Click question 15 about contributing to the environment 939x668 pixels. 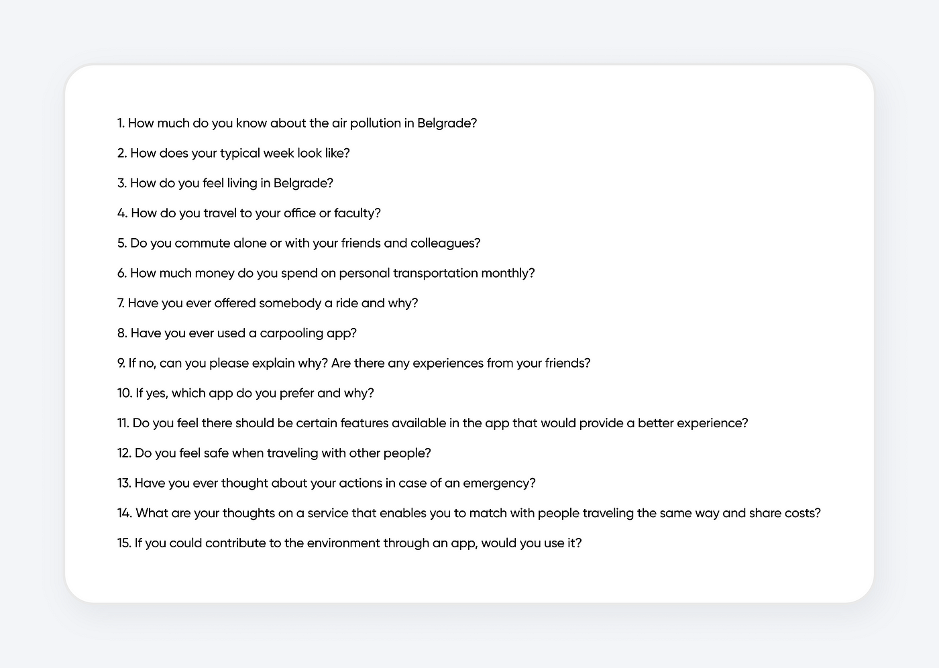coord(349,543)
